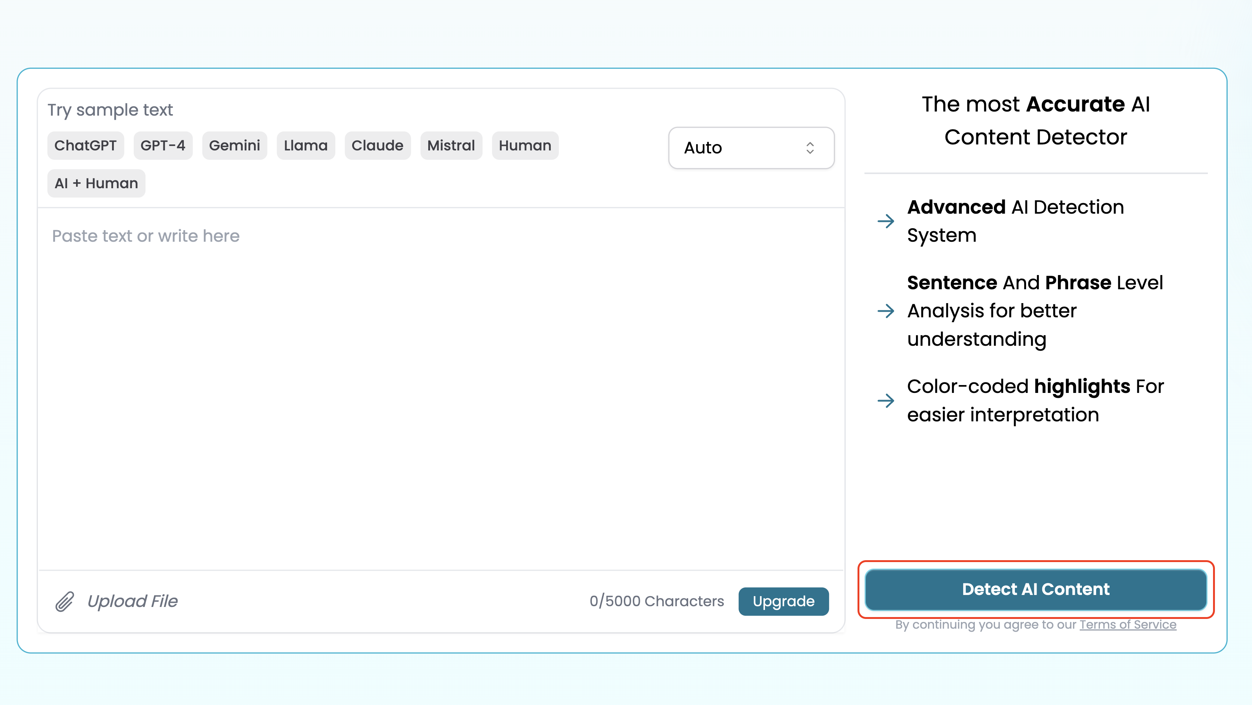Click Upload File label
Image resolution: width=1252 pixels, height=705 pixels.
click(x=133, y=601)
